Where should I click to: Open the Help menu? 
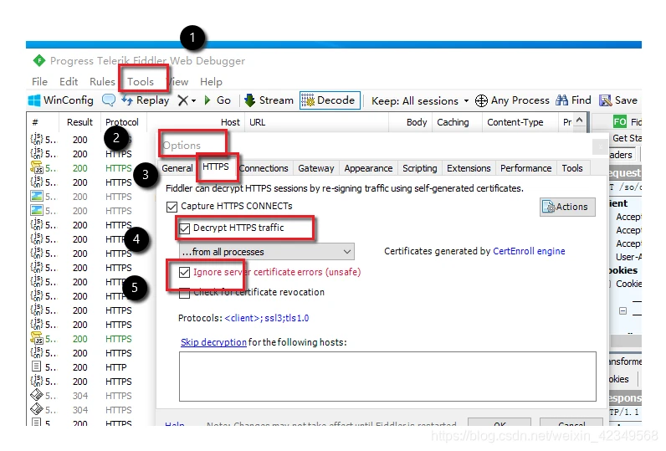(x=211, y=81)
